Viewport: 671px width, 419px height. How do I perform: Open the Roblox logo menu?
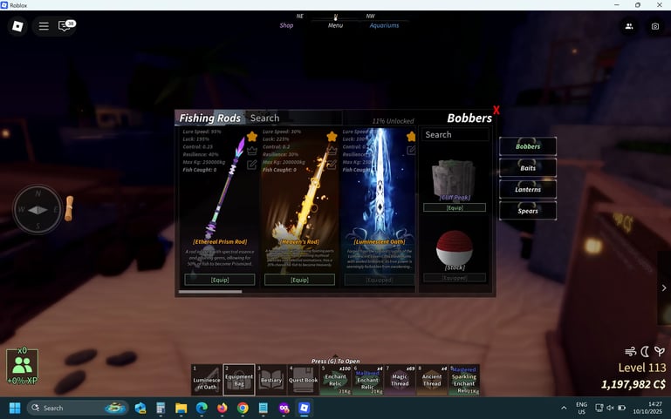click(x=17, y=26)
